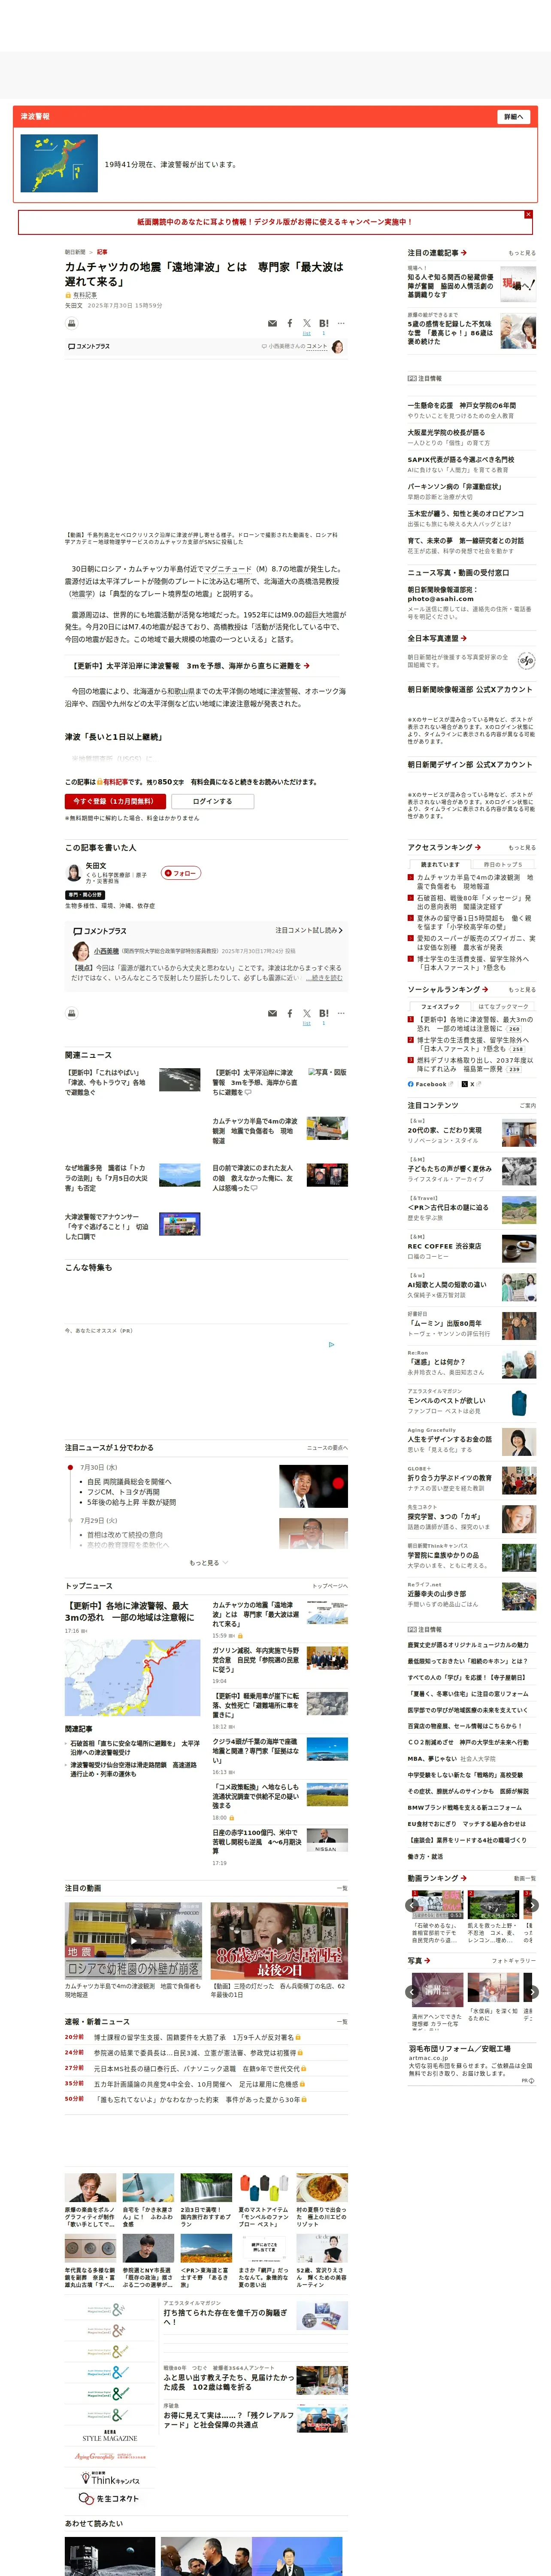The height and width of the screenshot is (2576, 551).
Task: Open the tsunami warning map thumbnail
Action: point(59,164)
